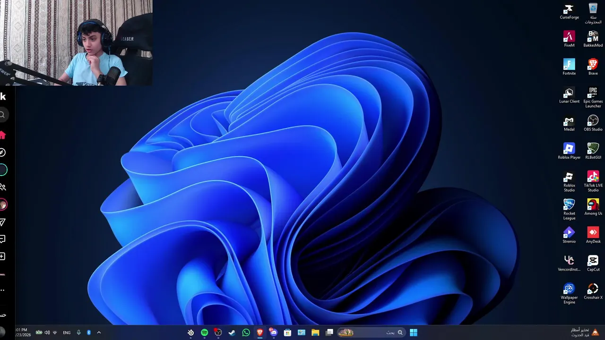Open the Wallpaper Engine desktop shortcut

pos(569,293)
